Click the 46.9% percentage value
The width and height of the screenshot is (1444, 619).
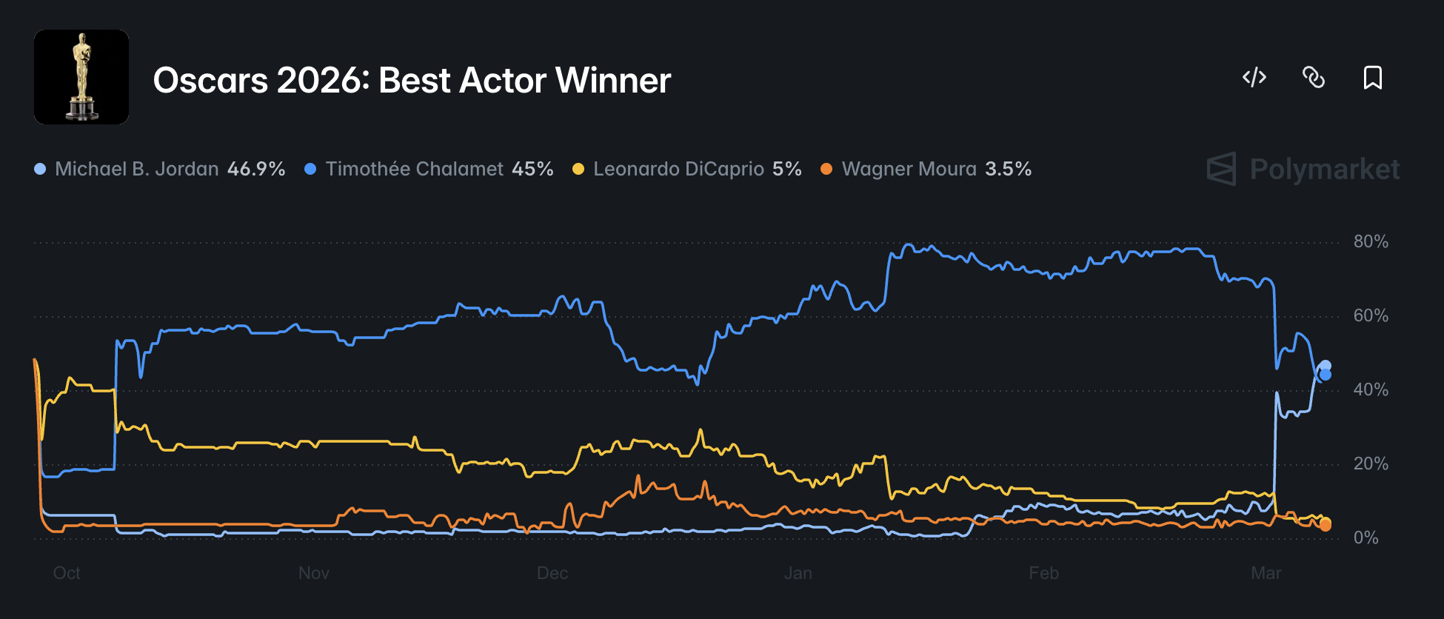(x=255, y=169)
